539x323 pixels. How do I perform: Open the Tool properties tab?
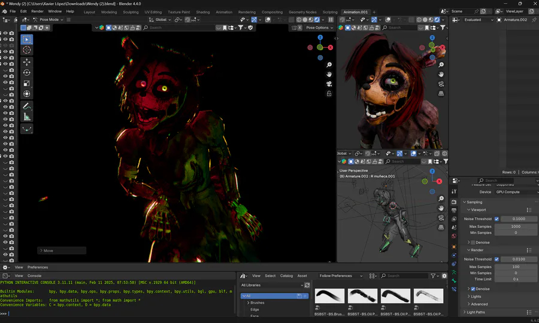click(454, 191)
